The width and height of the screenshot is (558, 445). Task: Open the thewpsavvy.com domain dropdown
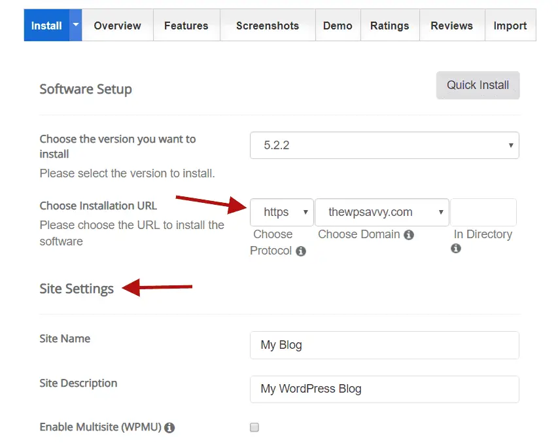[382, 212]
